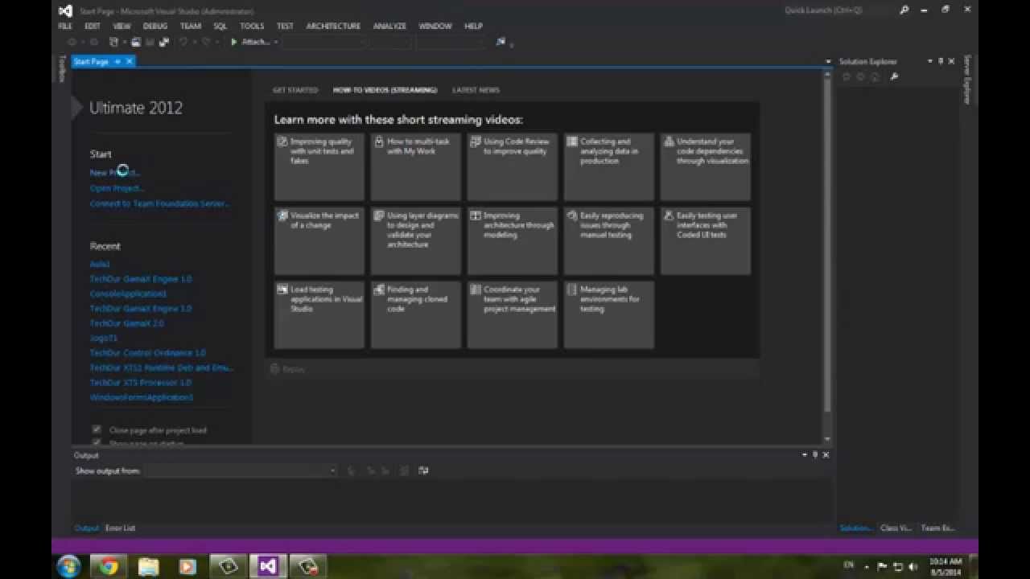This screenshot has height=579, width=1030.
Task: Pin the Start Page tab
Action: tap(117, 61)
